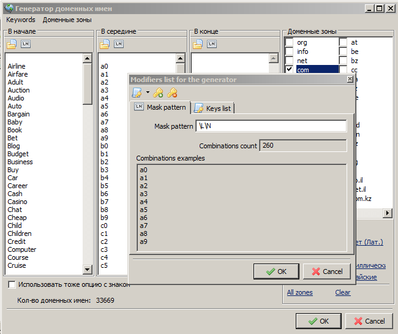The height and width of the screenshot is (334, 398).
Task: Open the «Доменные зоны» menu
Action: (x=67, y=20)
